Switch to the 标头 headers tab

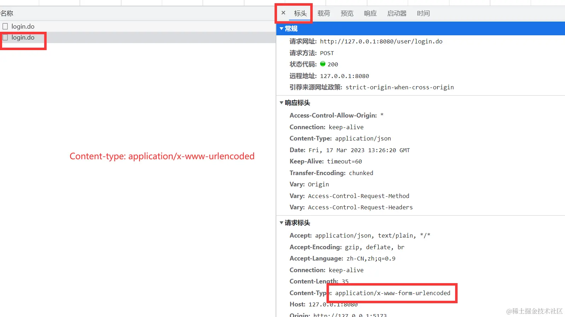click(x=300, y=13)
